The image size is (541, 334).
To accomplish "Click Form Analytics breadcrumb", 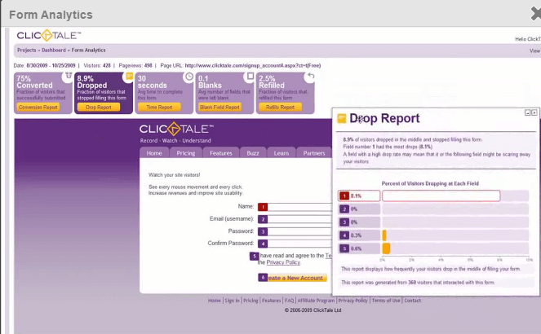I will (x=88, y=51).
